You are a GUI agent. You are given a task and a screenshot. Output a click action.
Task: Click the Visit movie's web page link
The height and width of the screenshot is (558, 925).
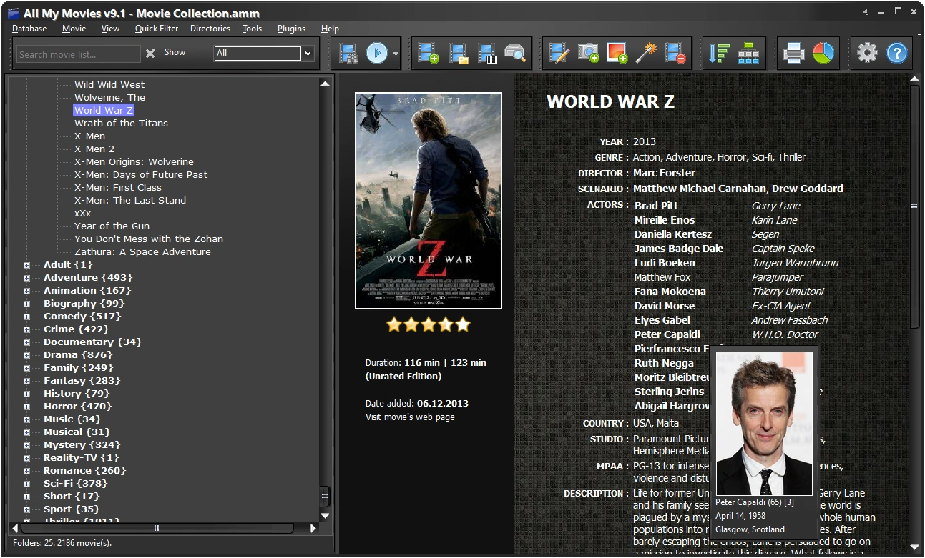click(x=410, y=417)
